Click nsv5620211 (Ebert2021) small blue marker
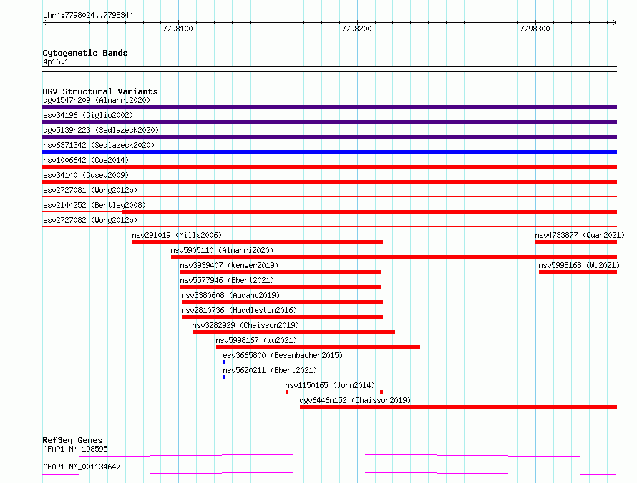 point(224,377)
